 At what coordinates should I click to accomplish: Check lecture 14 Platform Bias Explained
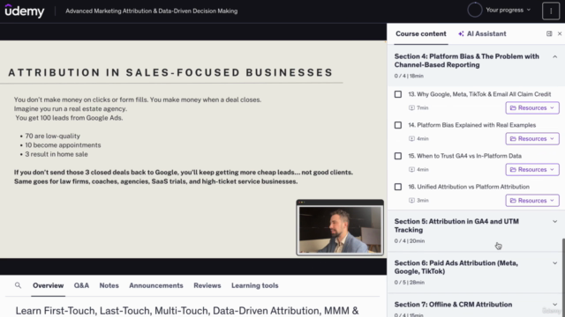398,125
